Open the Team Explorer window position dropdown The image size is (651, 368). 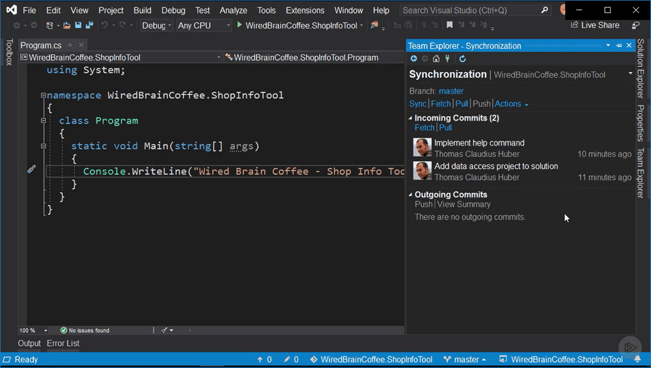tap(608, 46)
